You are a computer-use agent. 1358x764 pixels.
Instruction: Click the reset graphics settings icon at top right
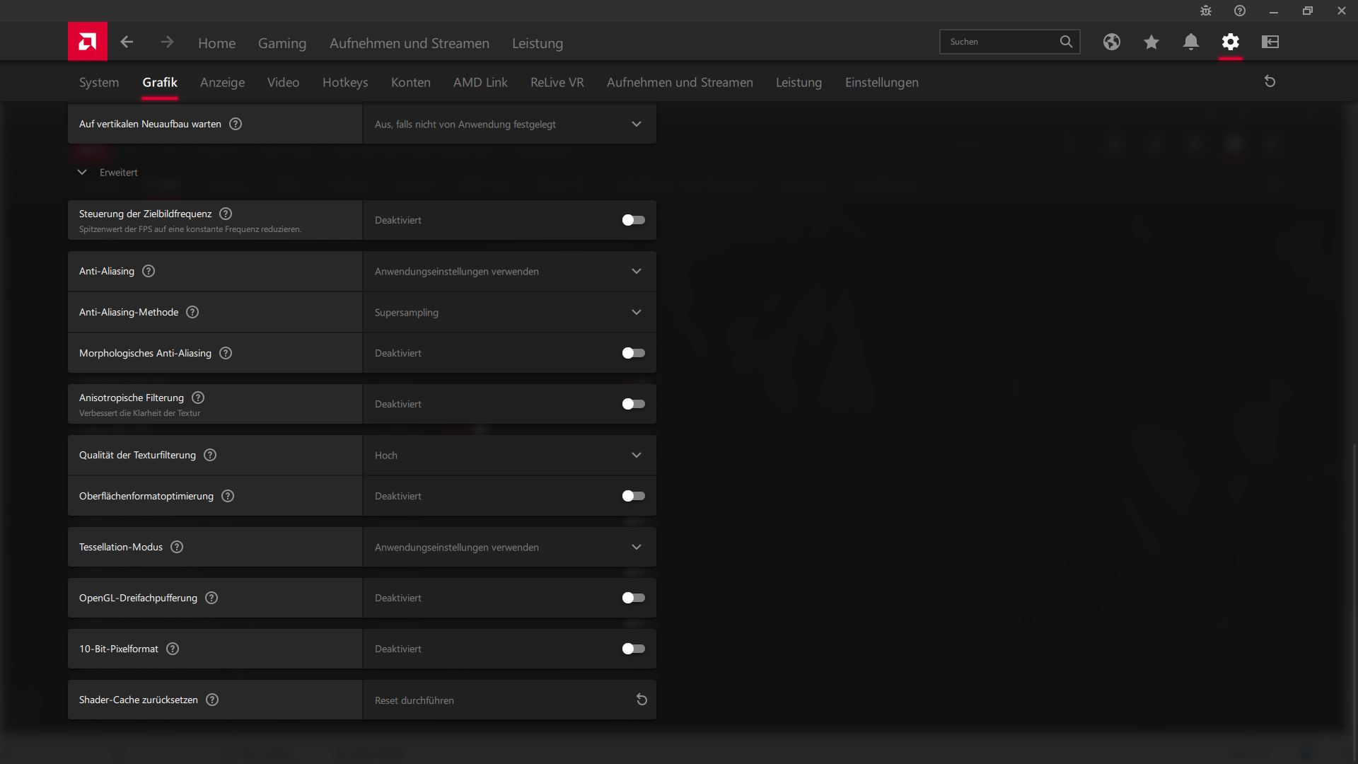[x=1270, y=81]
